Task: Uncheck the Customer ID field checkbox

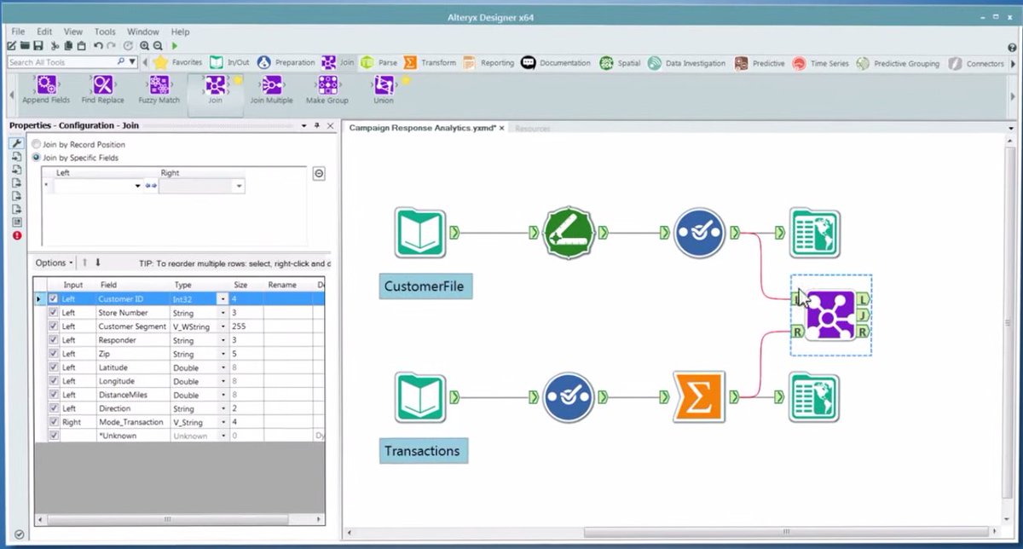Action: (x=54, y=299)
